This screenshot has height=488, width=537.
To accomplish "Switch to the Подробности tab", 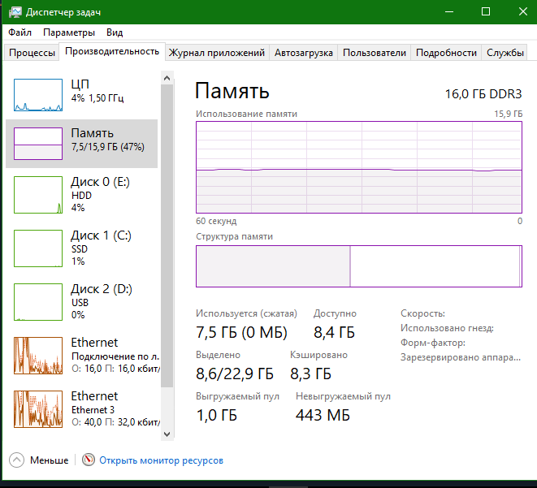I will (446, 53).
